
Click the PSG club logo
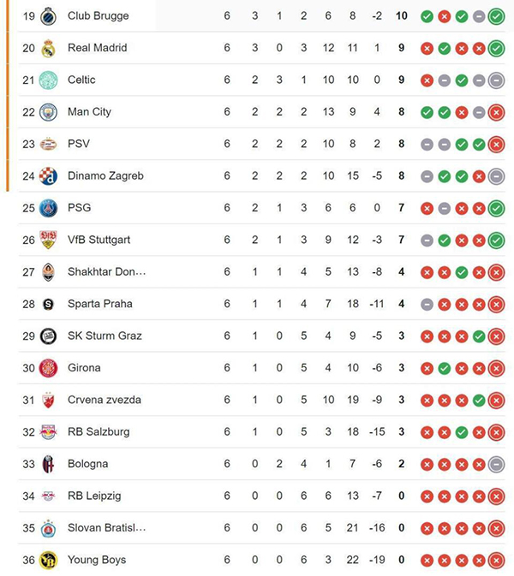point(48,208)
